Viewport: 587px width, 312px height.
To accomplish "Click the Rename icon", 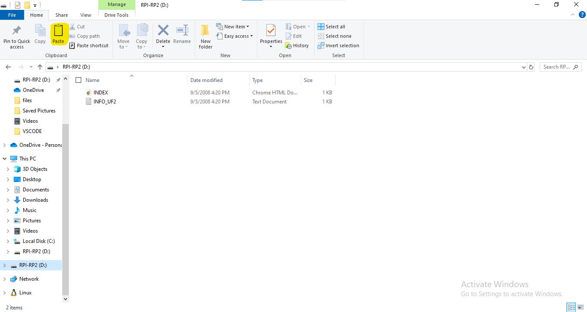I will (x=182, y=30).
